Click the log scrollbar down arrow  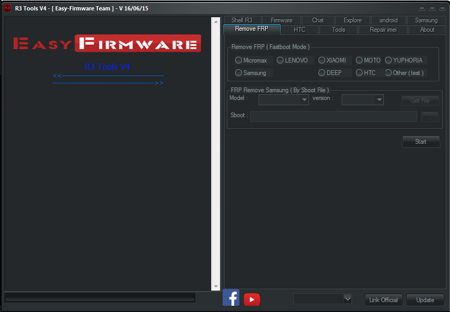pos(216,286)
